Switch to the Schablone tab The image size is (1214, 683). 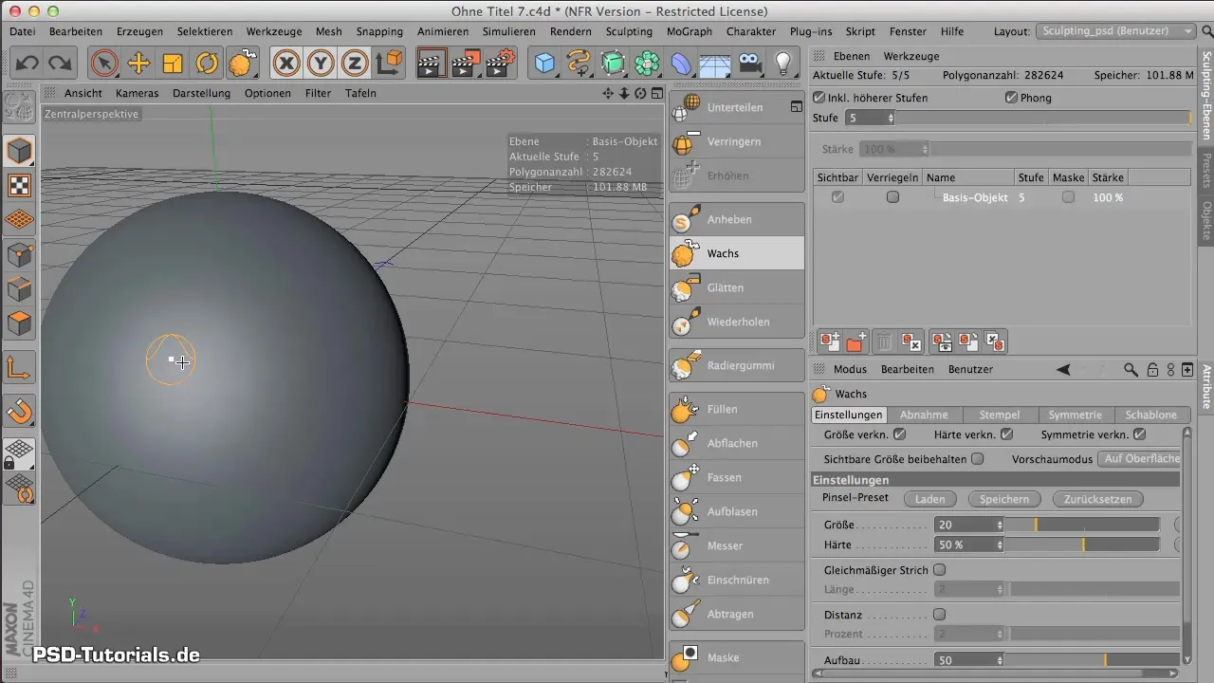[1151, 415]
